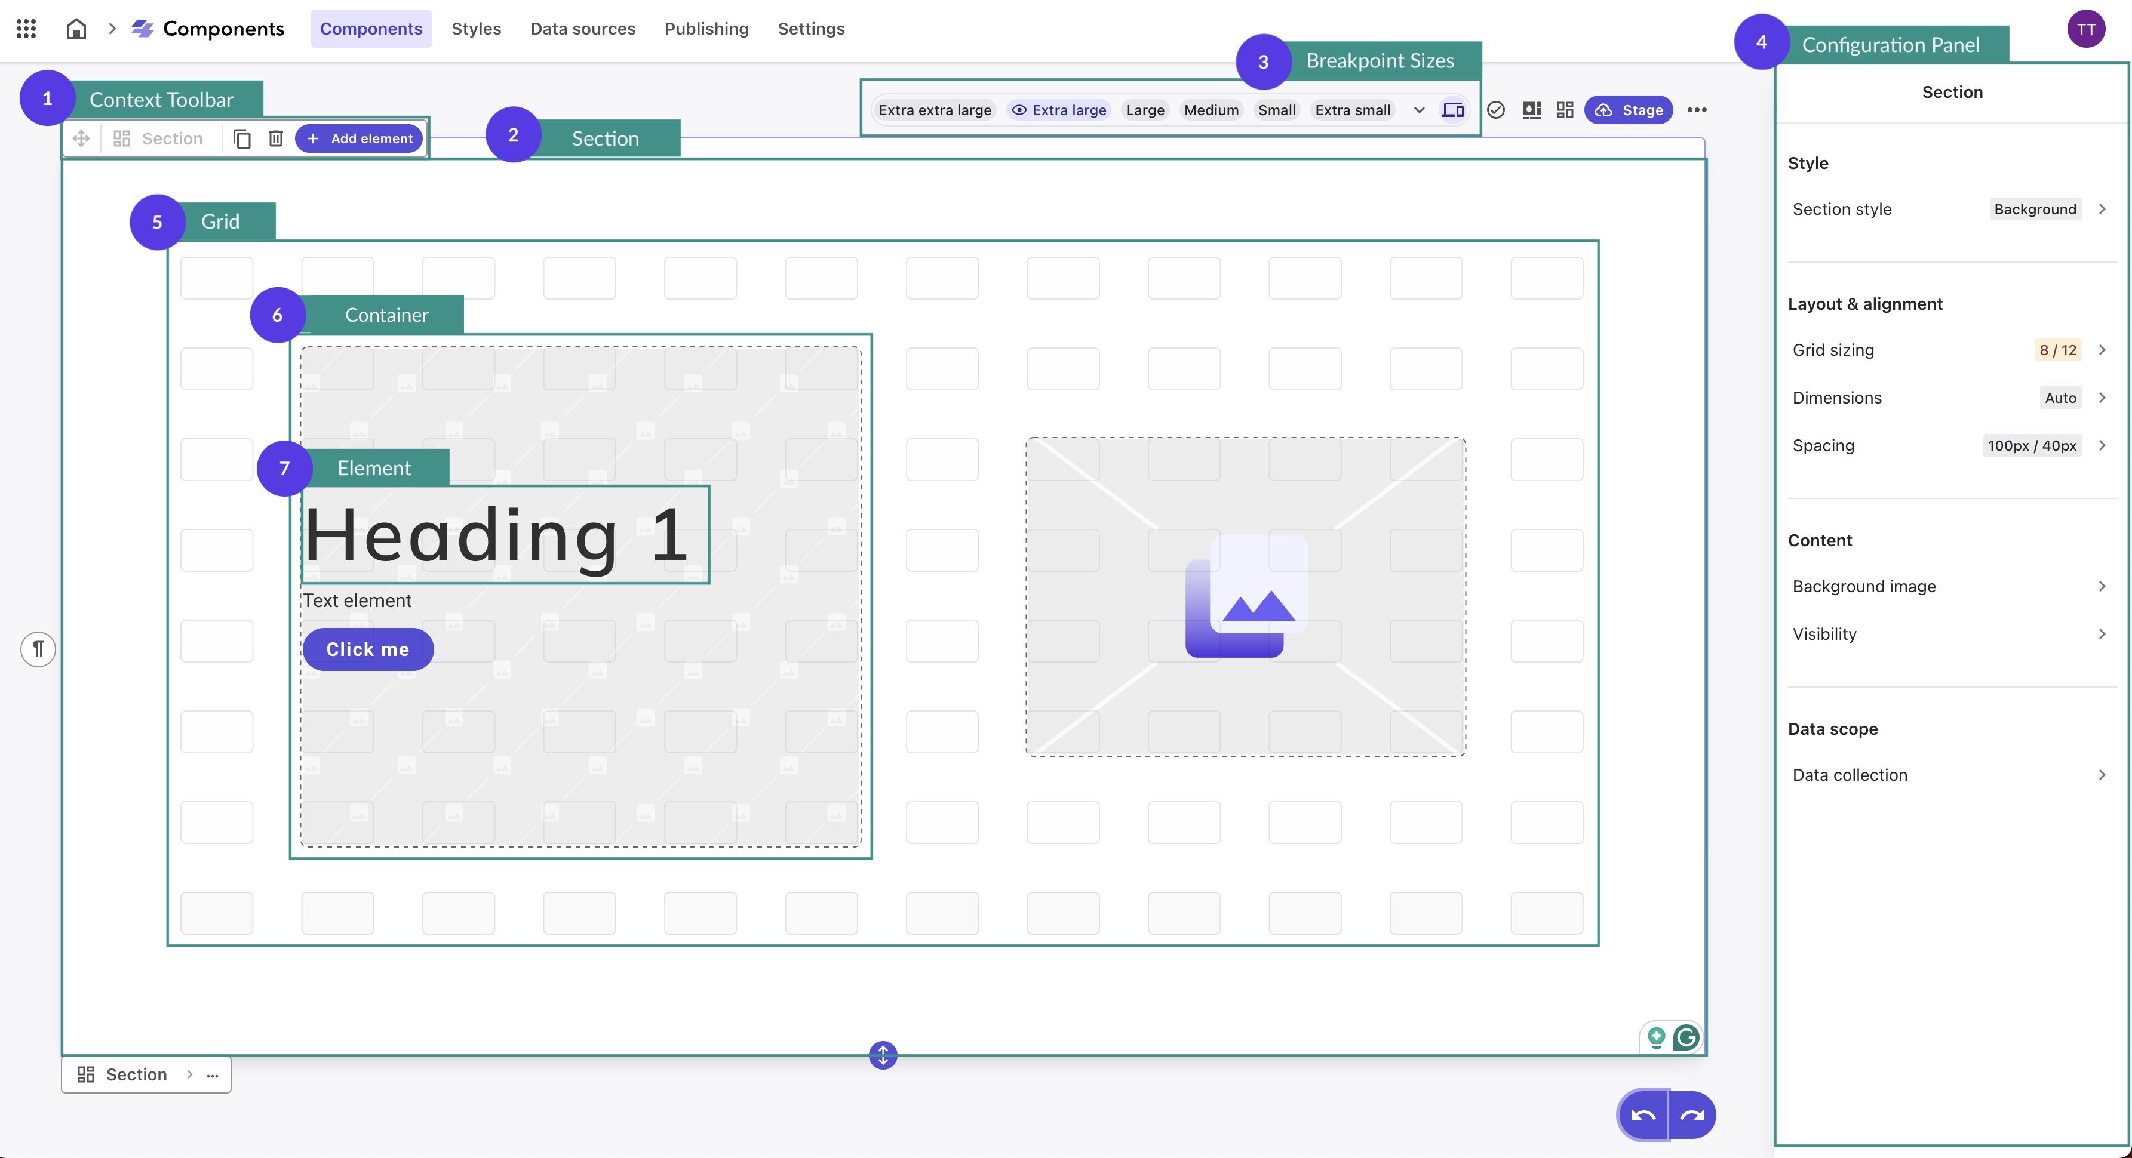This screenshot has height=1158, width=2132.
Task: Click the Click me button on canvas
Action: pos(367,649)
